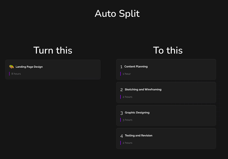Select Sketching and Wireframing title
Viewport: 228px width, 159px height.
pos(143,90)
